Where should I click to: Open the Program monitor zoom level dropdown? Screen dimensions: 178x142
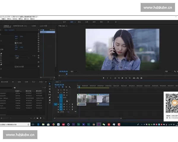[74, 72]
